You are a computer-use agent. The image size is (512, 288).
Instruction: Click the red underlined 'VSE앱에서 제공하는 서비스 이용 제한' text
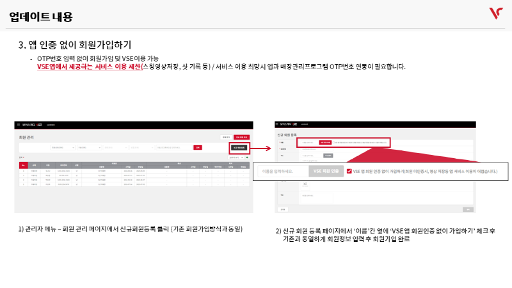tap(89, 67)
